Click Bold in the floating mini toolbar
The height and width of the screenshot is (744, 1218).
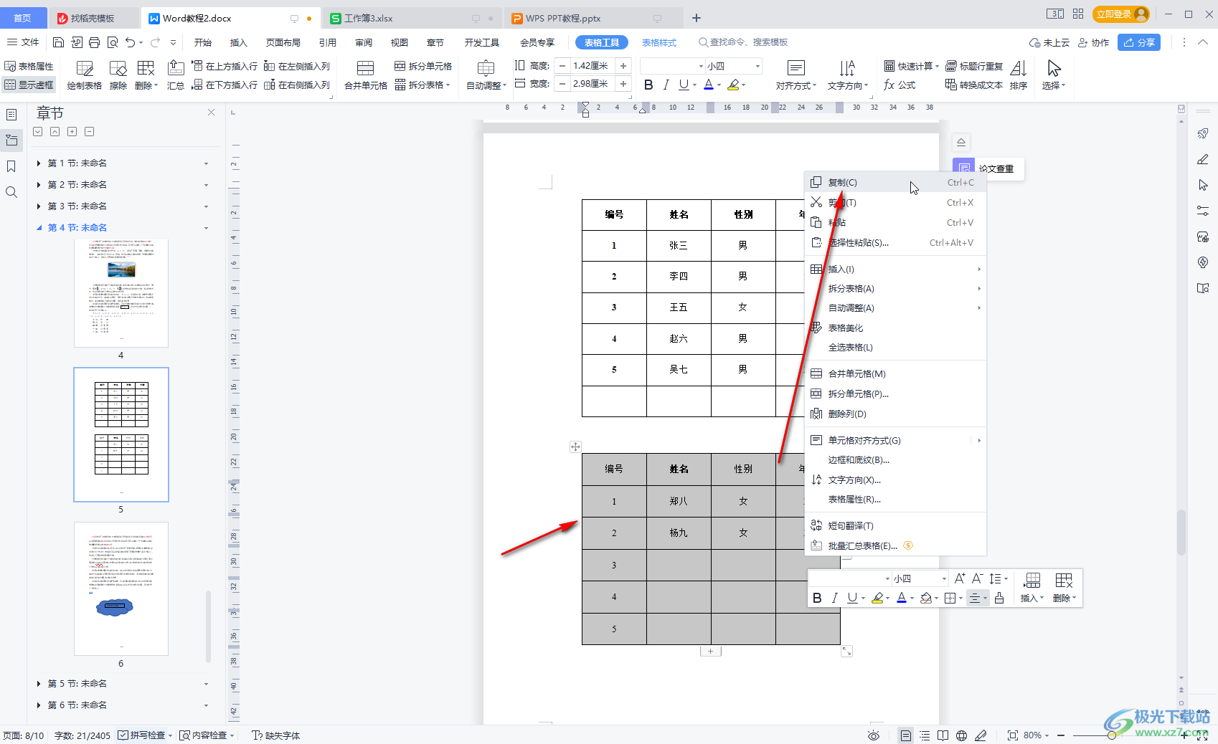coord(817,598)
